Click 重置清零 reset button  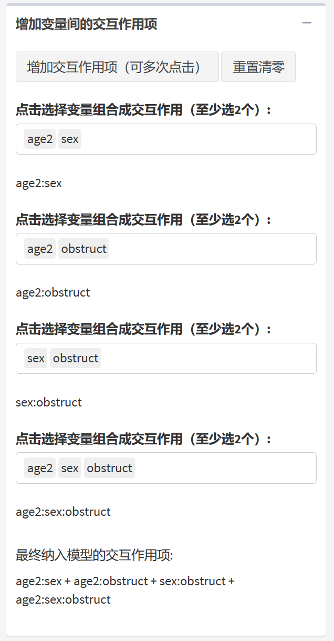click(258, 67)
